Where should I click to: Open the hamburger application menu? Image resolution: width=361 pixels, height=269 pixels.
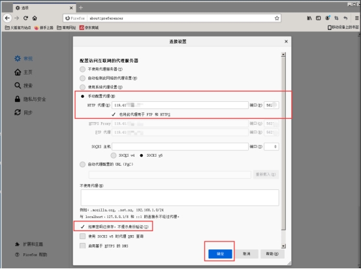pyautogui.click(x=356, y=18)
